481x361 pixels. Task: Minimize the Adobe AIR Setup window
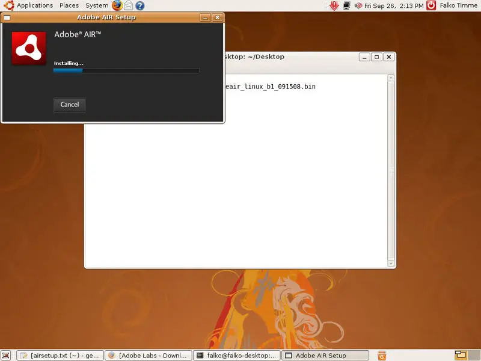tap(205, 17)
